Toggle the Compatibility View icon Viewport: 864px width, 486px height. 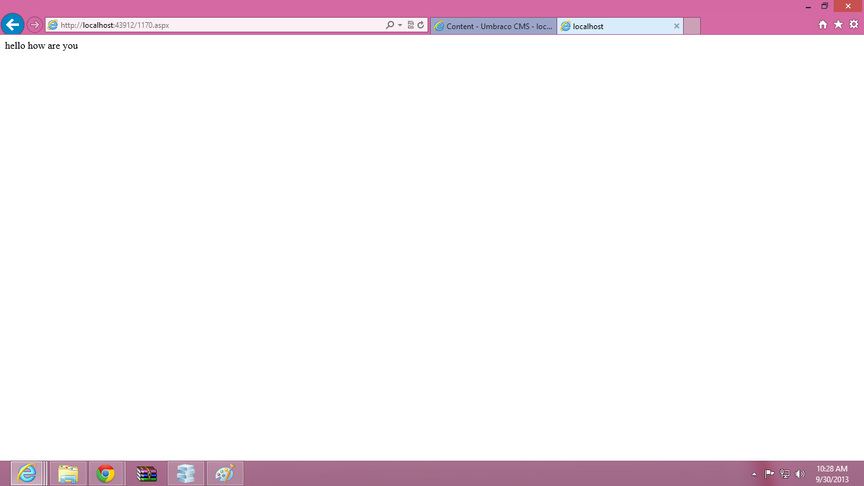tap(410, 25)
